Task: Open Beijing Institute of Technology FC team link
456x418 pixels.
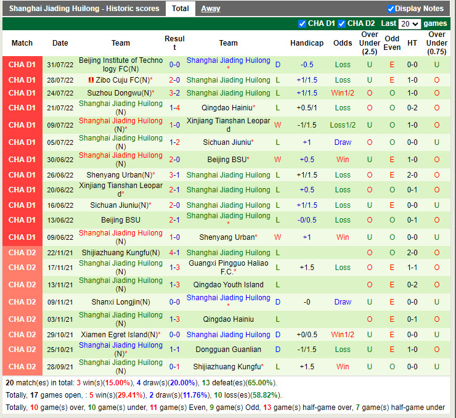Action: 121,65
